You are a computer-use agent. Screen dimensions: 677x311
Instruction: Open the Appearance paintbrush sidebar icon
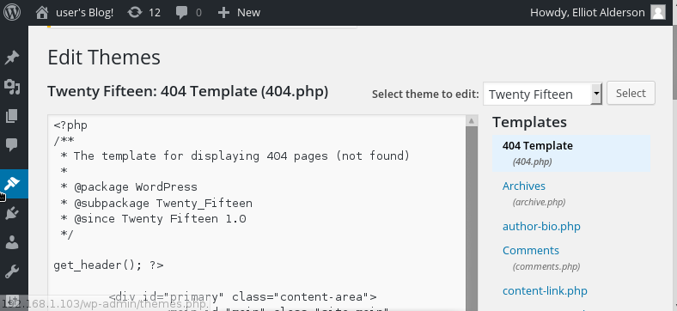(x=14, y=184)
